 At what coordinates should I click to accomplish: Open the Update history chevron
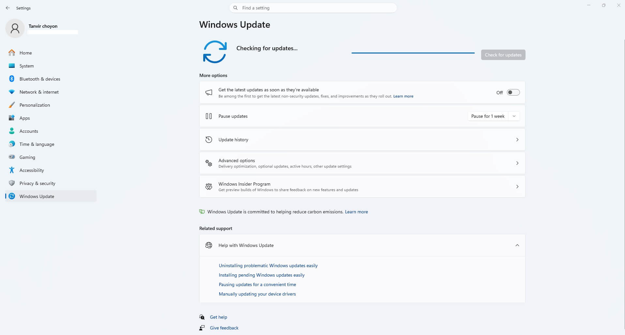(517, 140)
